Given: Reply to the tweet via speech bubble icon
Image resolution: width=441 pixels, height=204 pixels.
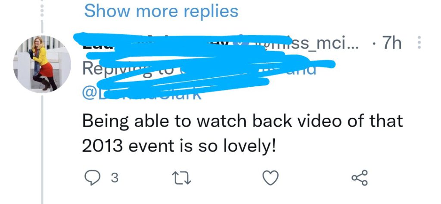Looking at the screenshot, I should (x=92, y=178).
